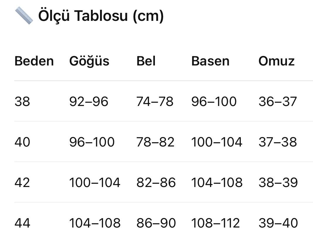Viewport: 313px width, 251px height.
Task: Click the 36–37 shoulder value
Action: (x=278, y=102)
